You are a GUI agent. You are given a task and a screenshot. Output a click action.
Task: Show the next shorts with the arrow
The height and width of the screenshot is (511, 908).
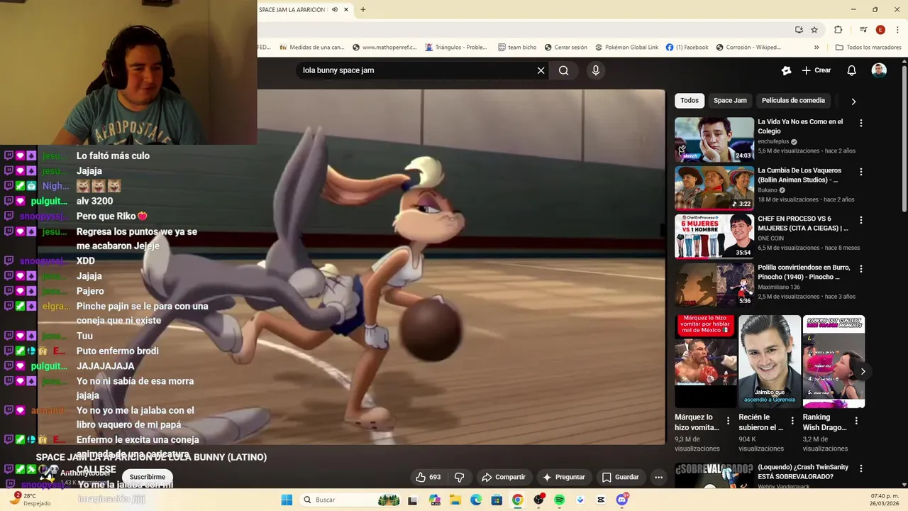tap(863, 371)
